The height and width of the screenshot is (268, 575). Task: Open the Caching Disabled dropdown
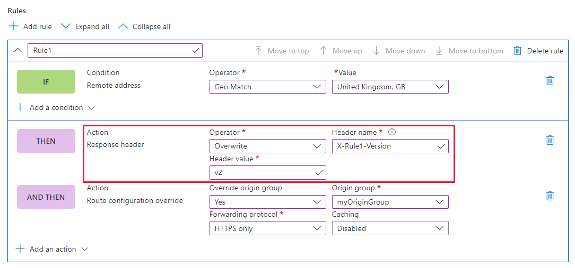tap(390, 228)
